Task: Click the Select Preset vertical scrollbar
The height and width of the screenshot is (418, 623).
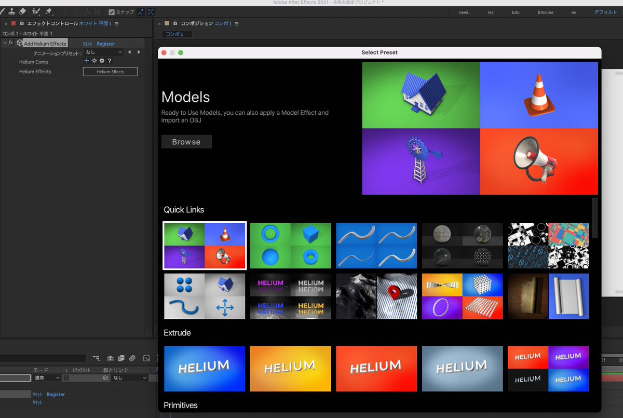Action: [594, 217]
